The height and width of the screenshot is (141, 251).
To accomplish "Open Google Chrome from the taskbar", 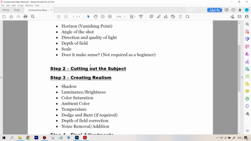I will click(28, 137).
